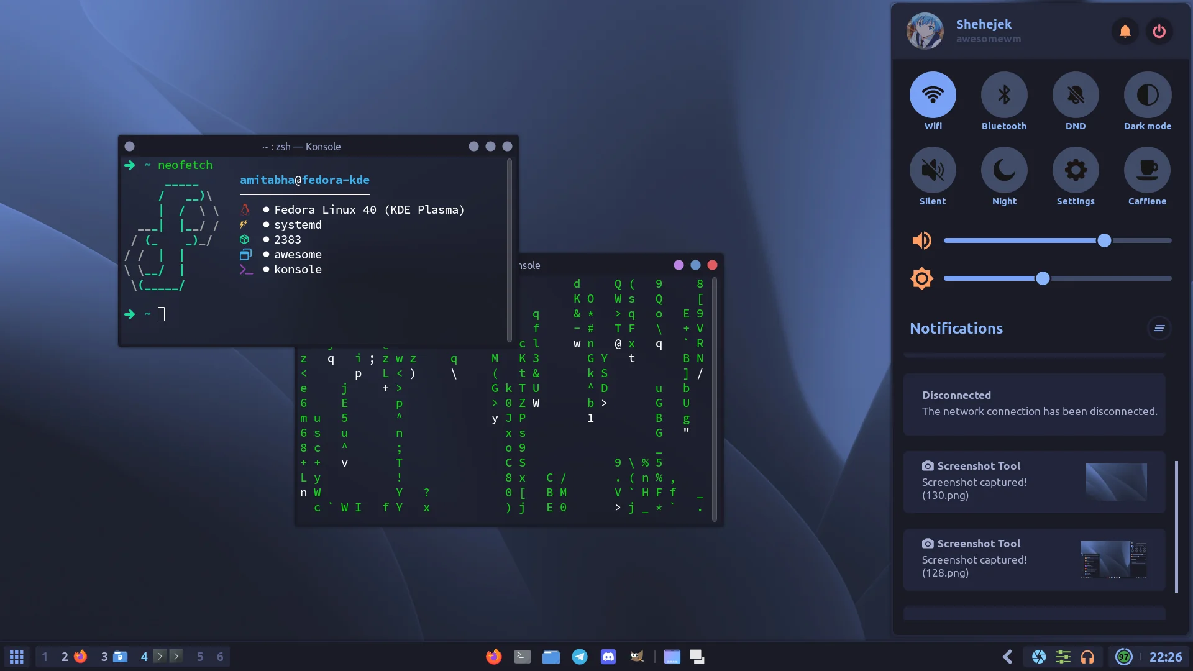Open the notification filter menu
The height and width of the screenshot is (671, 1193).
1159,328
